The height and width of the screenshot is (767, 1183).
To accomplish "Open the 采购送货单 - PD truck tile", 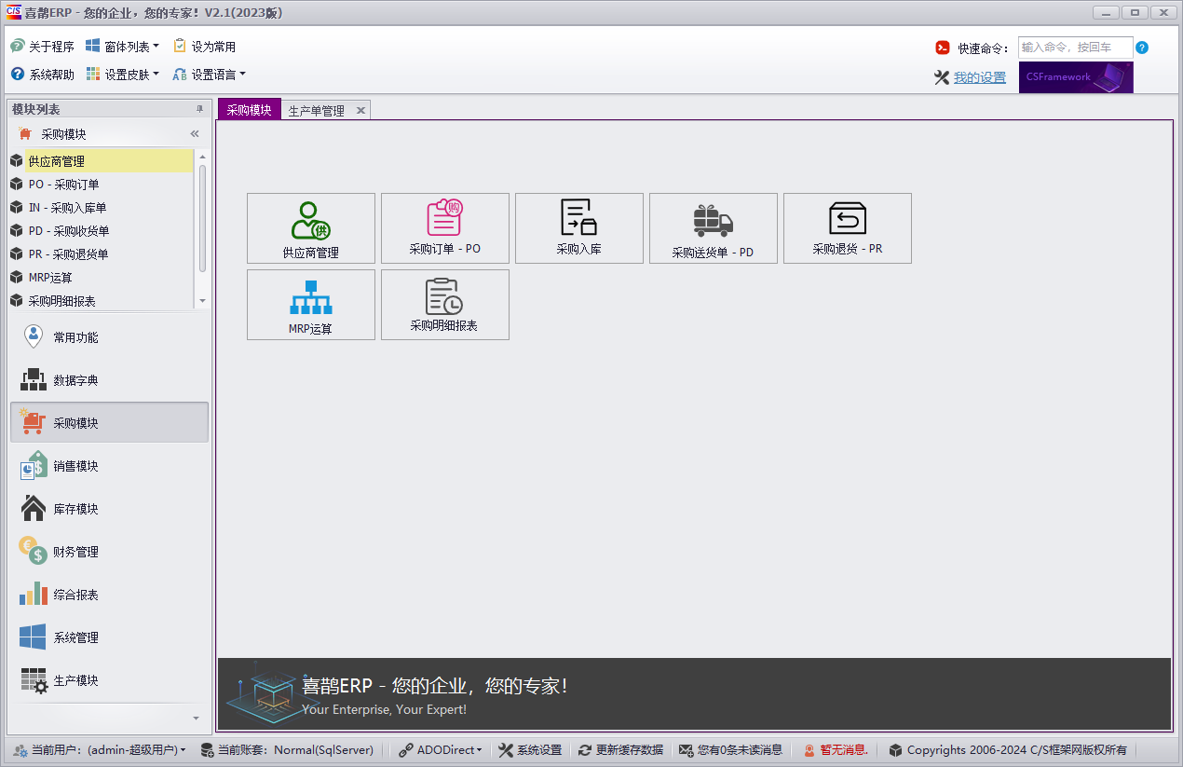I will tap(714, 228).
